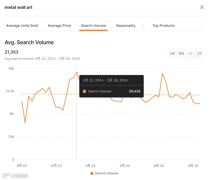Viewport: 210px width, 180px height.
Task: Click the 4月 24 axis label
Action: click(x=125, y=166)
